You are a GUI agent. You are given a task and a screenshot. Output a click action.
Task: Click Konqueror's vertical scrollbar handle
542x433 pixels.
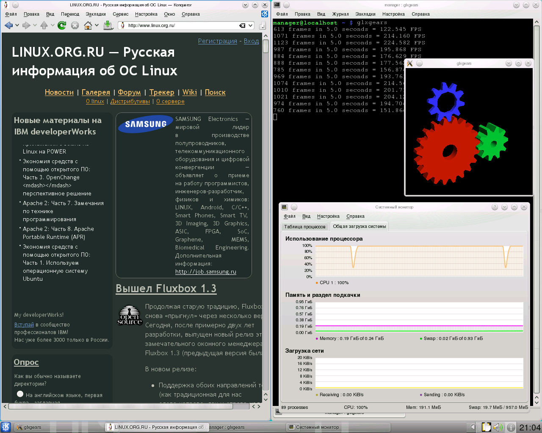pyautogui.click(x=266, y=47)
